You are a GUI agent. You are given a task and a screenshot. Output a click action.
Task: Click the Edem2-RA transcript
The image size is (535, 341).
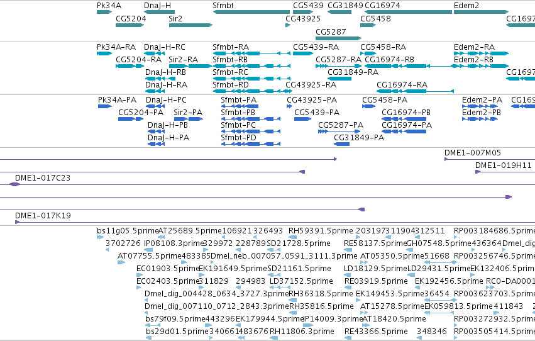481,53
